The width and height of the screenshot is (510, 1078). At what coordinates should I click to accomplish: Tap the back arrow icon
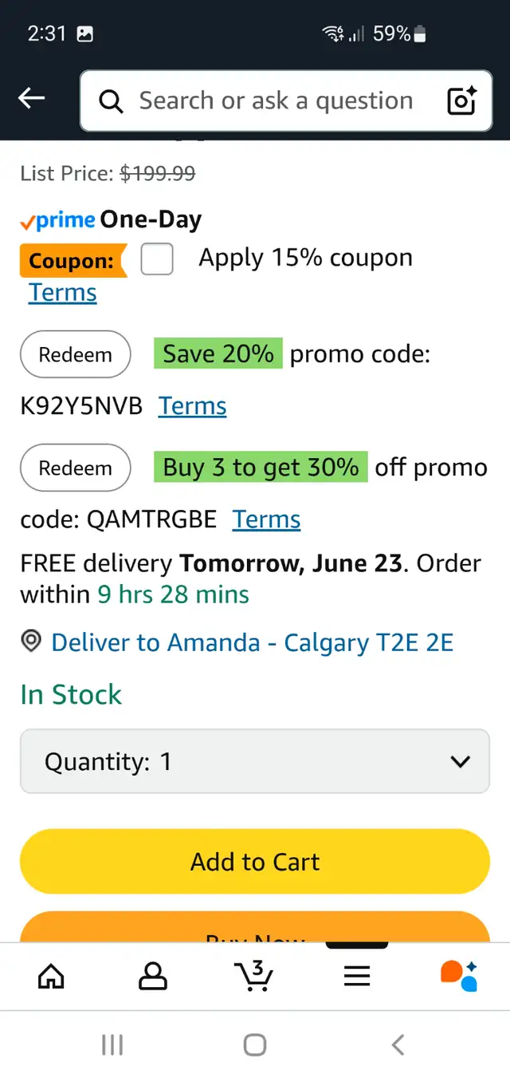coord(32,99)
